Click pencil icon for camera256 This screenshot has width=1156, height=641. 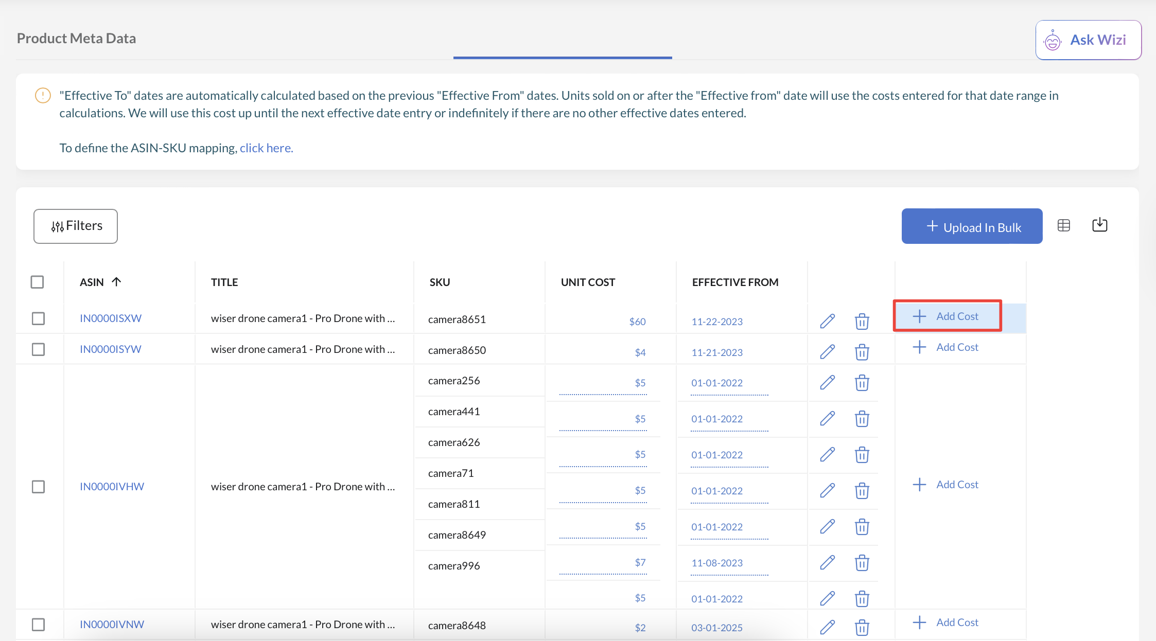coord(827,383)
